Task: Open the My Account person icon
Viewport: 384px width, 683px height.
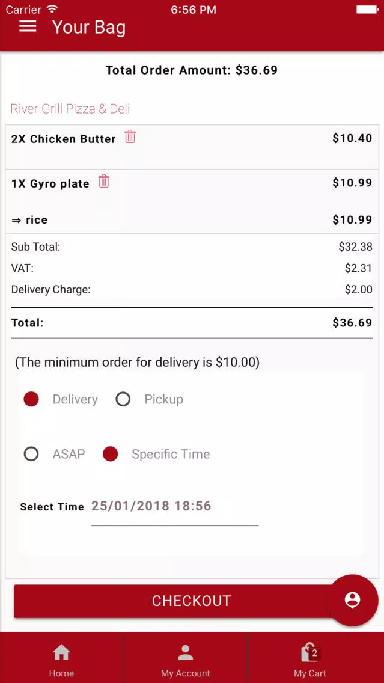Action: pos(186,652)
